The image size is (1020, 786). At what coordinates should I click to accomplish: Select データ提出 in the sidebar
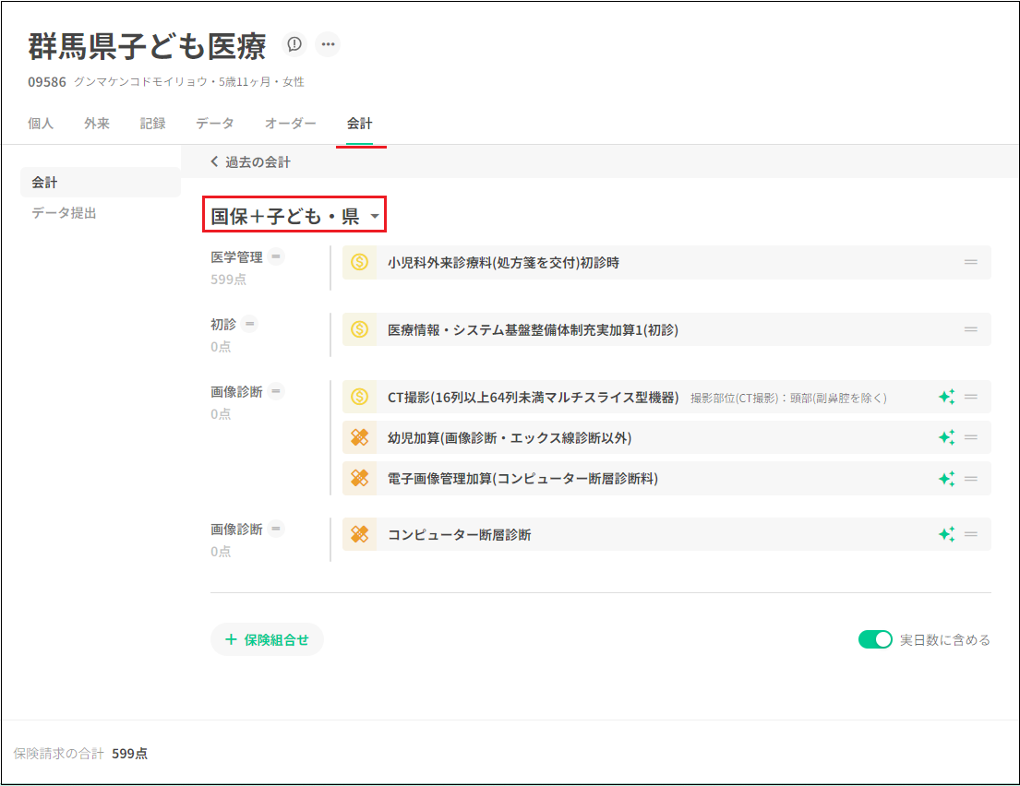click(x=64, y=213)
